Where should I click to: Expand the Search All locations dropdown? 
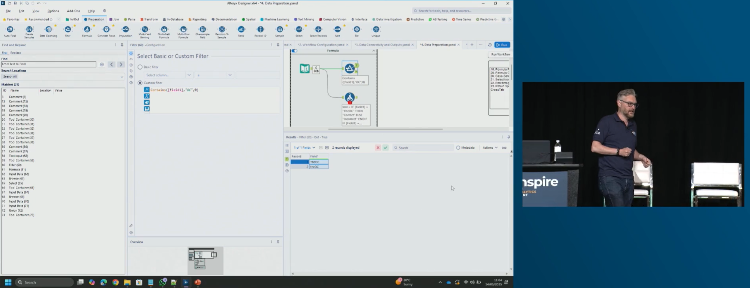coord(63,77)
